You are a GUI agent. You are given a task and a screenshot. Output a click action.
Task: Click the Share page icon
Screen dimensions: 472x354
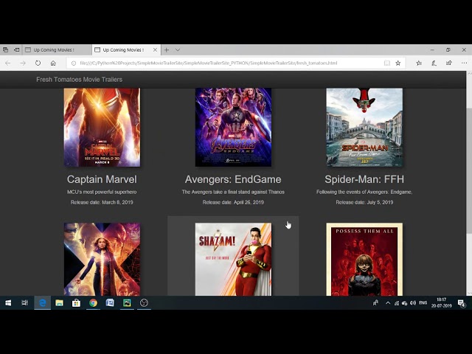[449, 63]
